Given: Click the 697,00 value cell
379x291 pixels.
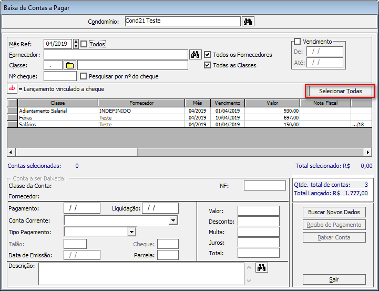Looking at the screenshot, I should tap(272, 117).
